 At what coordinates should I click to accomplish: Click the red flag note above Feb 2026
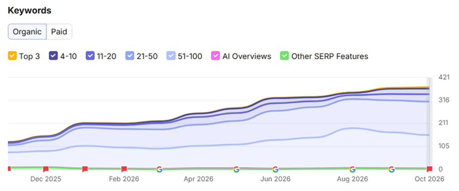coord(124,169)
